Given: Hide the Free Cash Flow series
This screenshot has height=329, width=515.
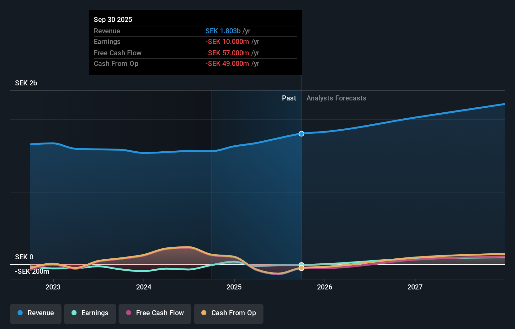Looking at the screenshot, I should click(x=155, y=313).
